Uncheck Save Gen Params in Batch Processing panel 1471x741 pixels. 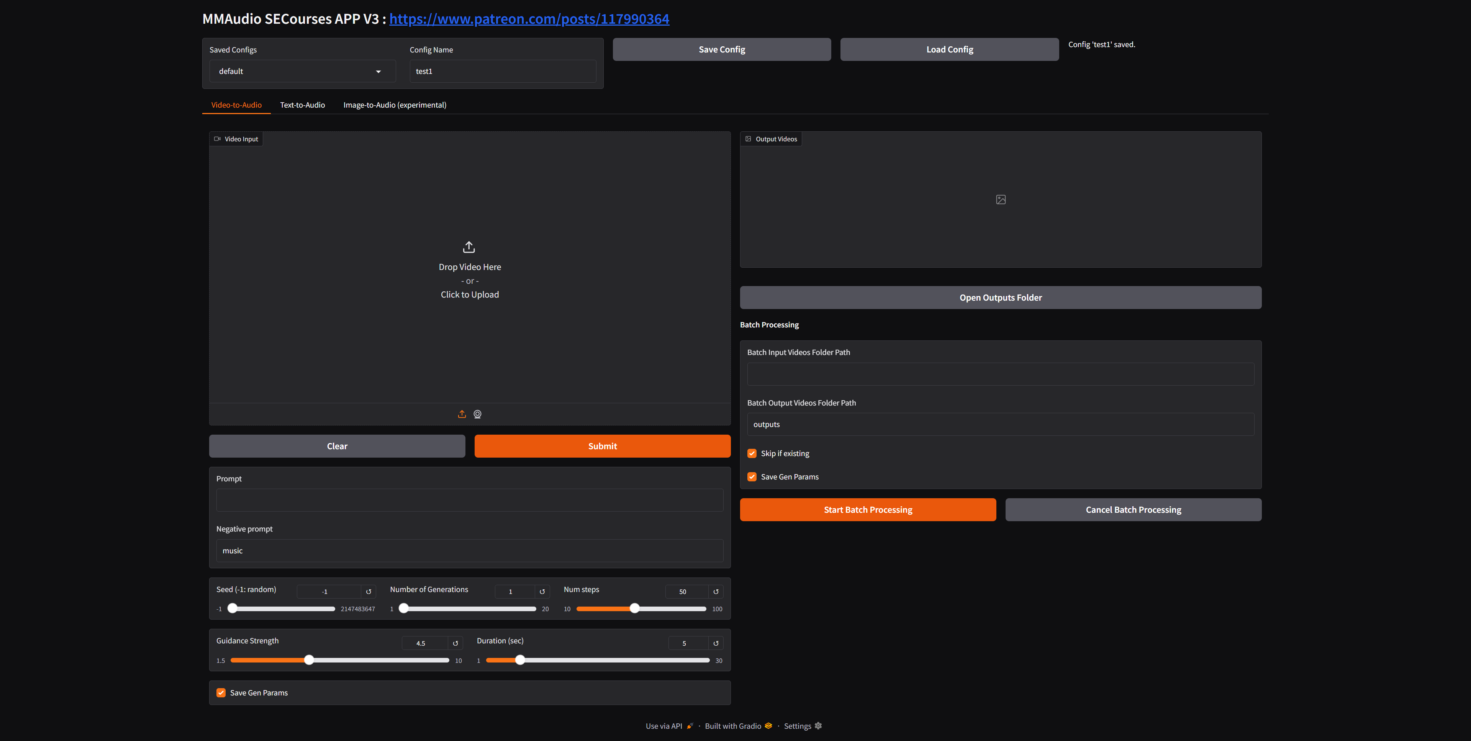752,477
